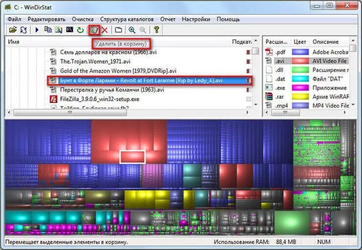Image resolution: width=362 pixels, height=250 pixels.
Task: Click the Show free space folder icon
Action: 118,30
